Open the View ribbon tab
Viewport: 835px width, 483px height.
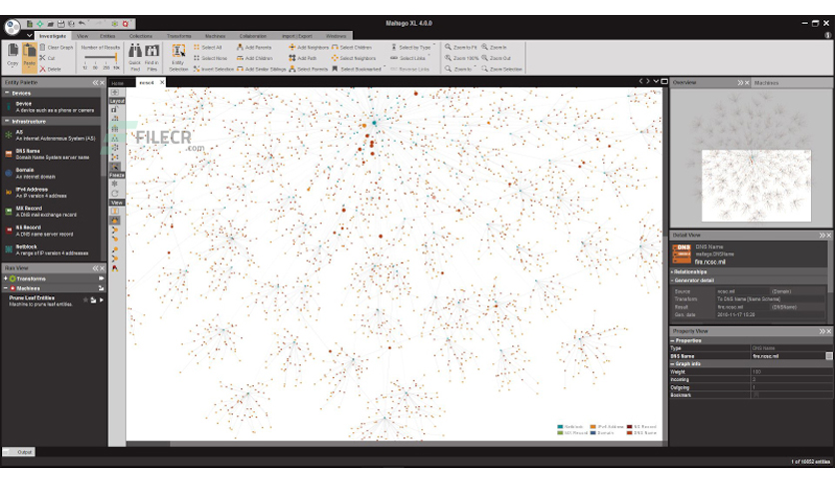click(x=82, y=36)
